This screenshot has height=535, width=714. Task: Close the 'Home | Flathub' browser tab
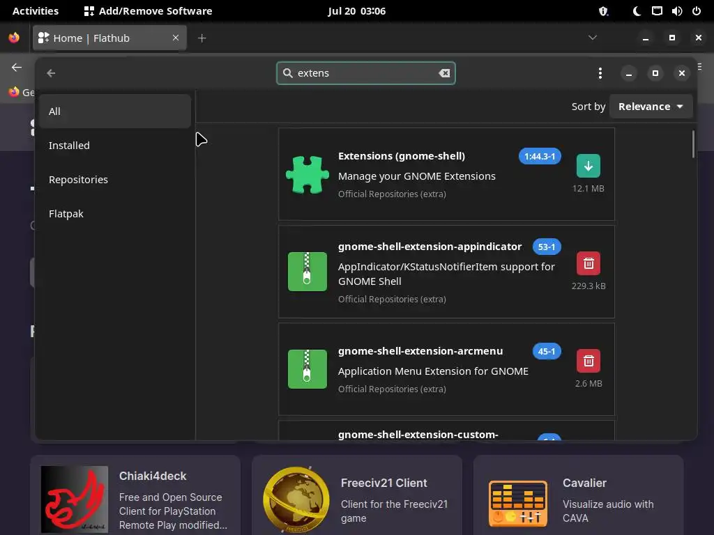pyautogui.click(x=176, y=38)
